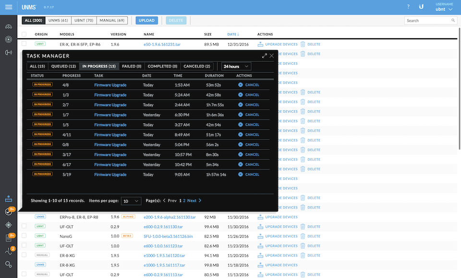
Task: Click the help question mark icon
Action: click(408, 7)
